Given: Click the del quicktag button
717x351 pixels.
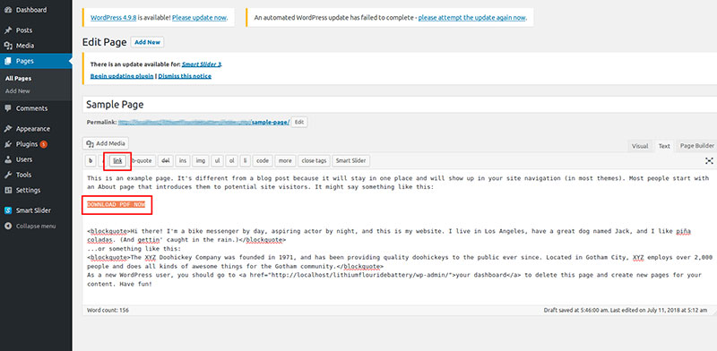Looking at the screenshot, I should click(x=166, y=161).
